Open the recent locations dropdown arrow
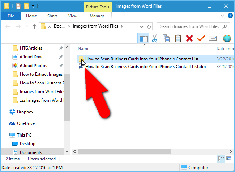 point(27,26)
